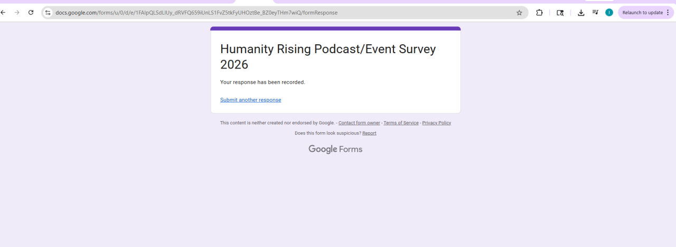Open the tab search icon
The width and height of the screenshot is (676, 247).
560,13
